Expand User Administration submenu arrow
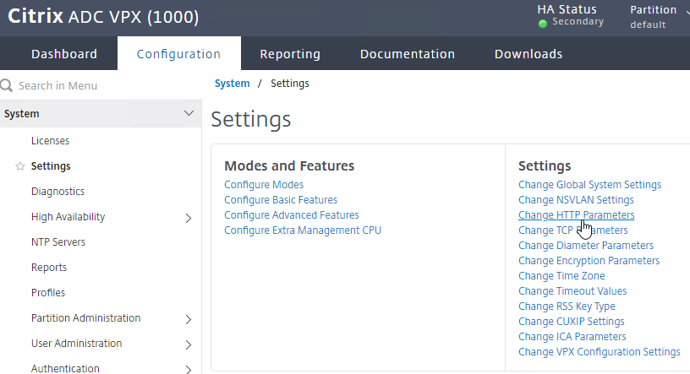690x374 pixels. [x=189, y=344]
